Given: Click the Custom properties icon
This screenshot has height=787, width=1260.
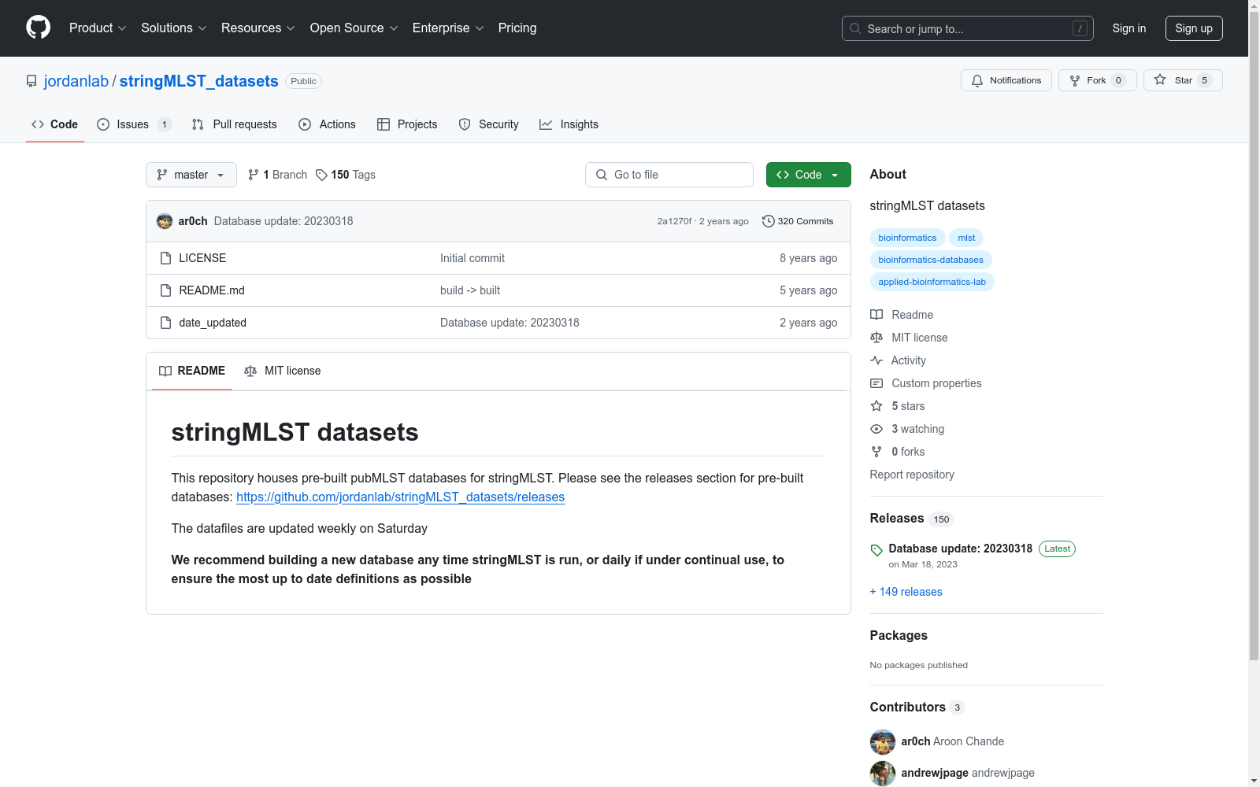Looking at the screenshot, I should 876,383.
